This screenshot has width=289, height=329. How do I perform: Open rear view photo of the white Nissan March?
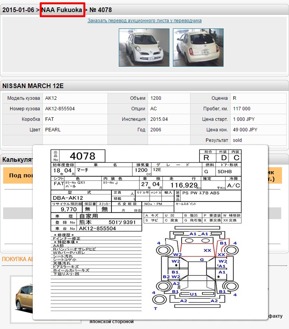pyautogui.click(x=198, y=48)
